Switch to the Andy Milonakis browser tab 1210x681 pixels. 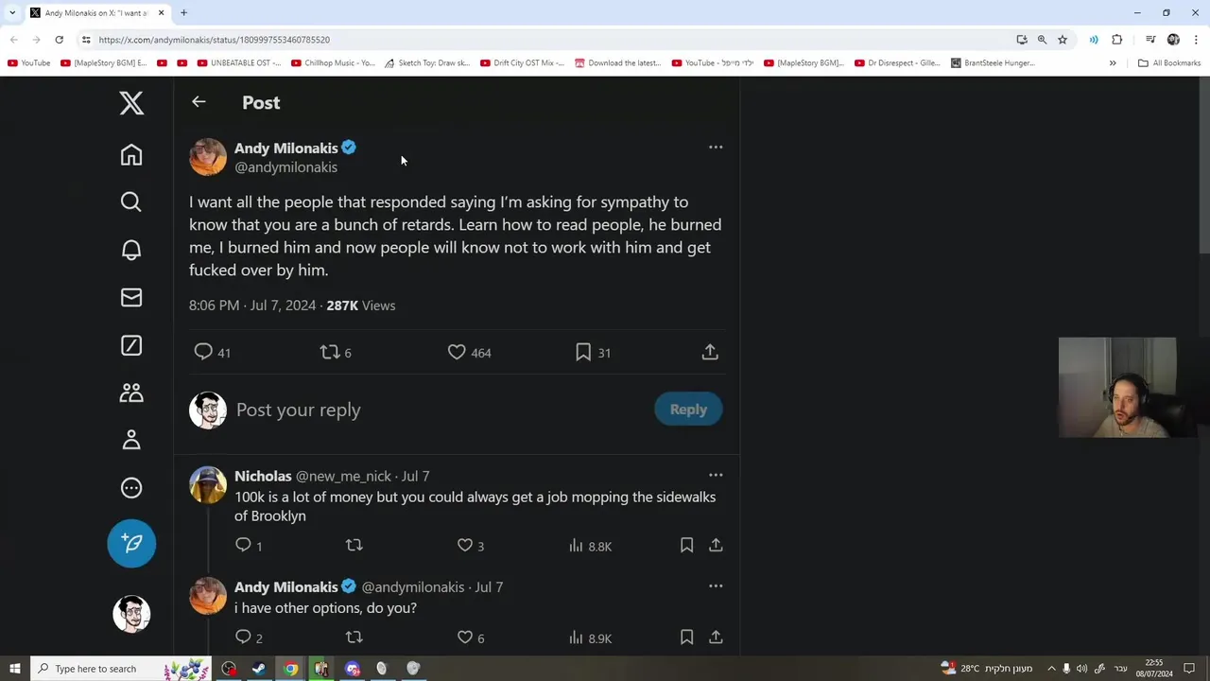coord(95,13)
